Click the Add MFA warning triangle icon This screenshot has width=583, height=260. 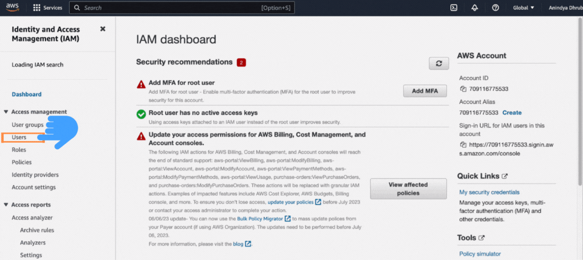[x=141, y=85]
